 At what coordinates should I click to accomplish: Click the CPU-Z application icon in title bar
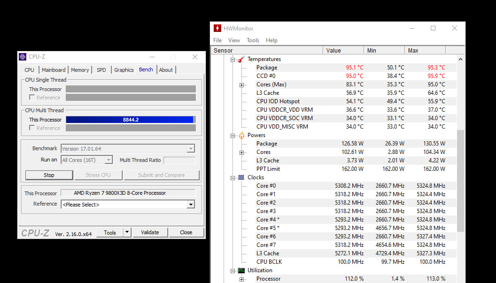point(23,57)
